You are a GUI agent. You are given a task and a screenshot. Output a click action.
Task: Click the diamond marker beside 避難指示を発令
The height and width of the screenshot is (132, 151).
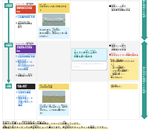tap(16, 75)
